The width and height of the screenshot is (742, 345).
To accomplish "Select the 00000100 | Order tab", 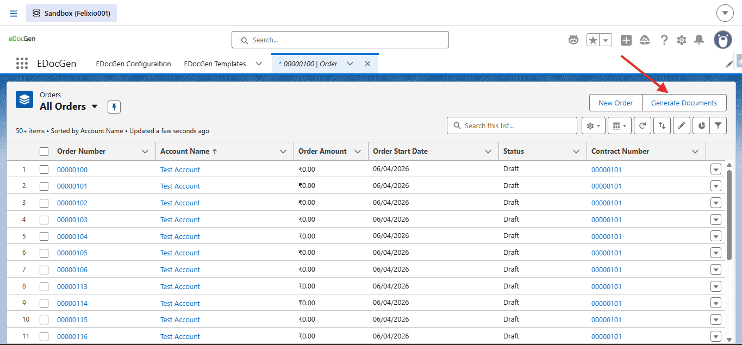I will pyautogui.click(x=308, y=64).
